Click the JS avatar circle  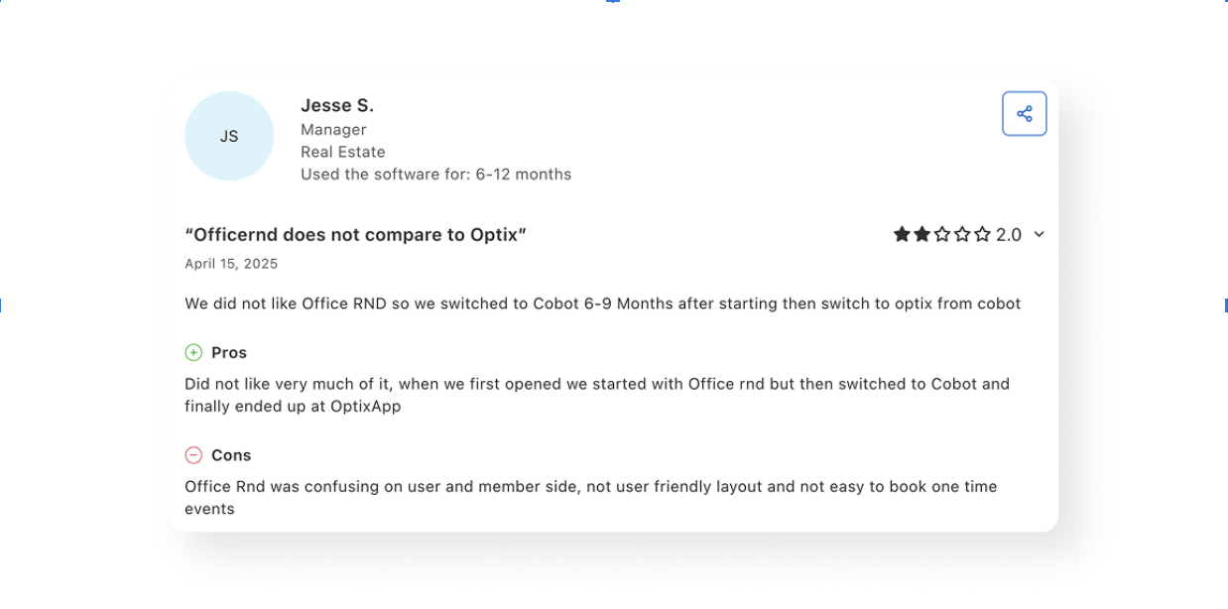click(x=229, y=136)
